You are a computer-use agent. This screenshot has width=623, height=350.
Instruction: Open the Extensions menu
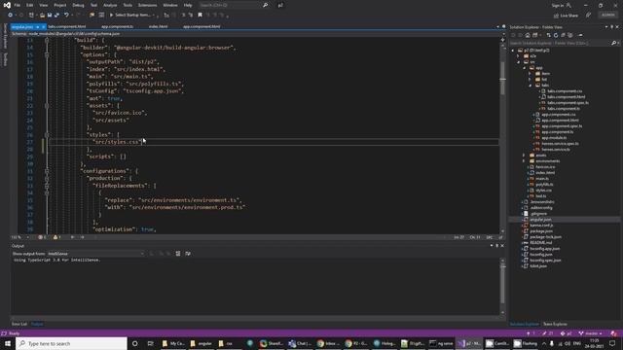pyautogui.click(x=147, y=5)
